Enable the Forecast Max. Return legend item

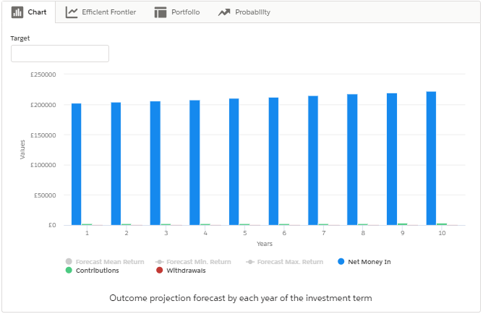click(x=285, y=262)
